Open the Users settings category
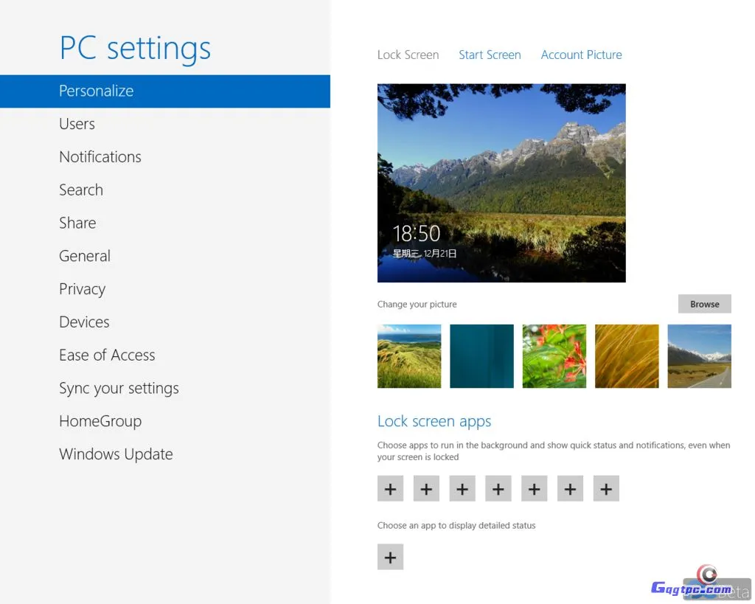This screenshot has width=755, height=604. (x=77, y=124)
